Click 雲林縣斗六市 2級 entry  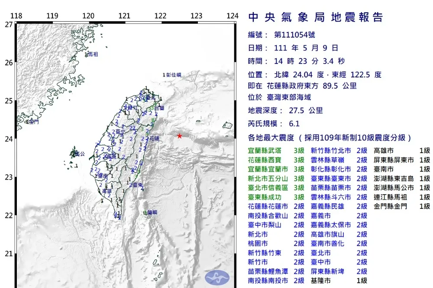339,197
